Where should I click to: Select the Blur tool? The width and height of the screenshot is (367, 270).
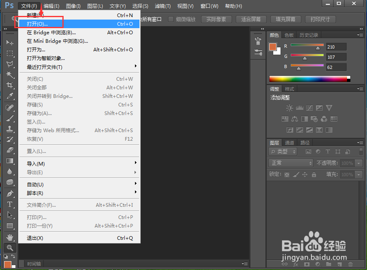(x=10, y=171)
